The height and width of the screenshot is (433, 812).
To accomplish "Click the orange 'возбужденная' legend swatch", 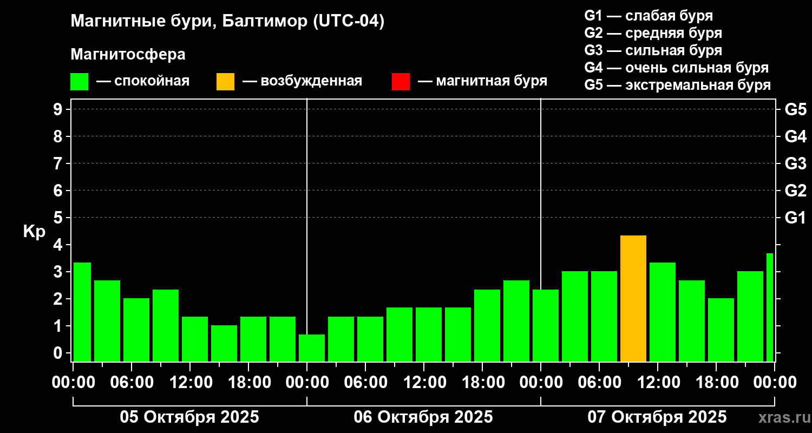I will click(225, 82).
